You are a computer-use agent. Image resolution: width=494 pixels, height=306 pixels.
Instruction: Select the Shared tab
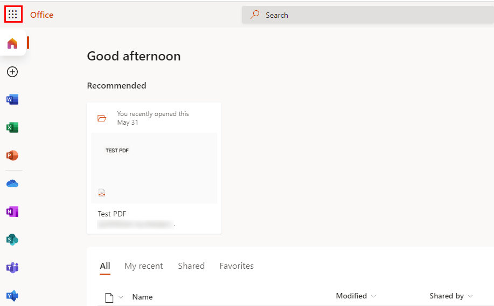pyautogui.click(x=191, y=266)
